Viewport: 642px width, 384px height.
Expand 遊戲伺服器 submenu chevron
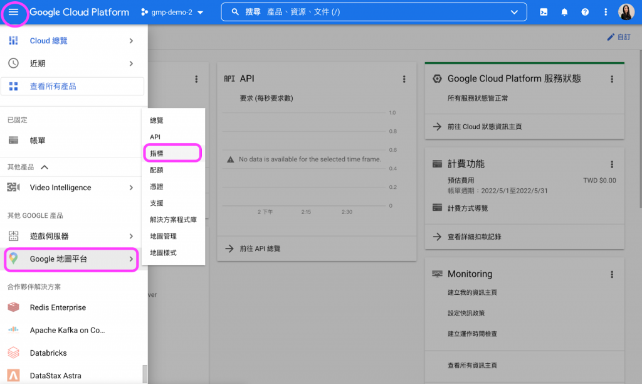click(131, 236)
